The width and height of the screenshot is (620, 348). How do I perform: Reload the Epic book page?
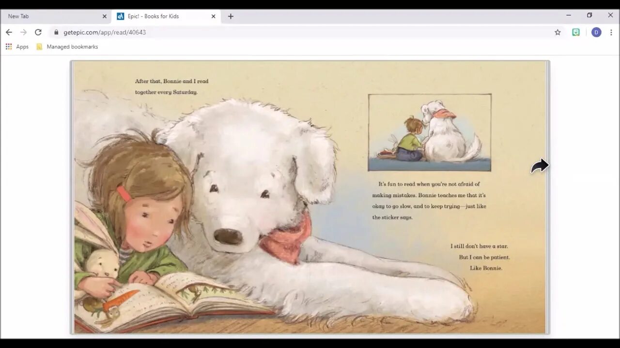tap(38, 32)
